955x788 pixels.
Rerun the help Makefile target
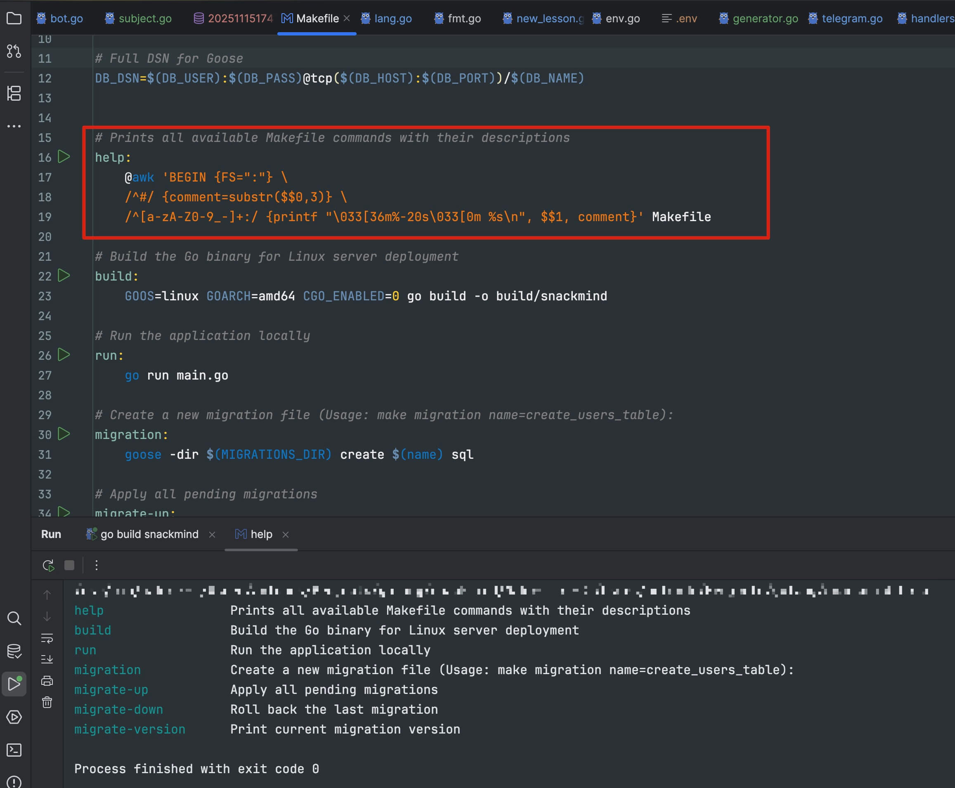48,565
